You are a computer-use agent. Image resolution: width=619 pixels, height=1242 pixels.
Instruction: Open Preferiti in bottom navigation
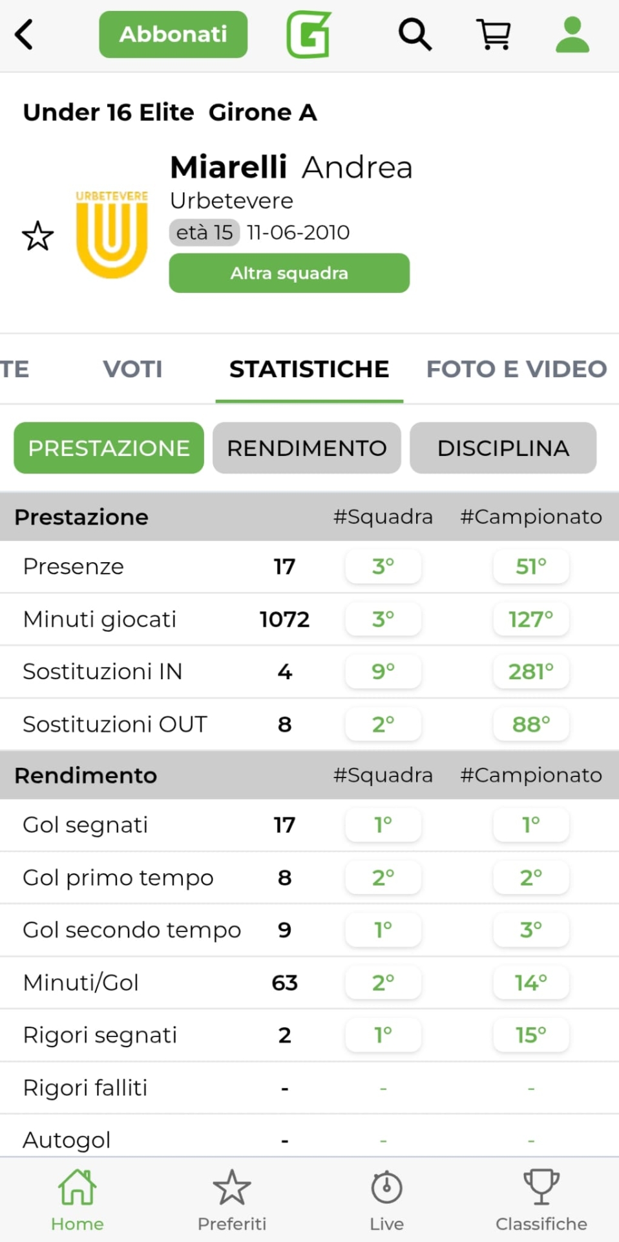tap(232, 1200)
